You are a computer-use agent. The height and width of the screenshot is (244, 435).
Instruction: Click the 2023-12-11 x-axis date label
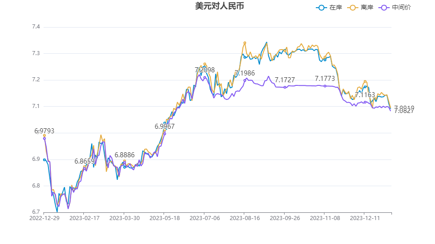365,218
